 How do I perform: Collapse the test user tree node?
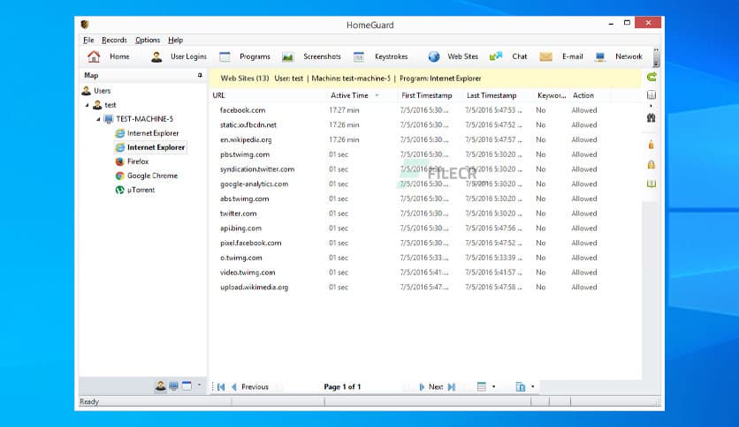[88, 105]
